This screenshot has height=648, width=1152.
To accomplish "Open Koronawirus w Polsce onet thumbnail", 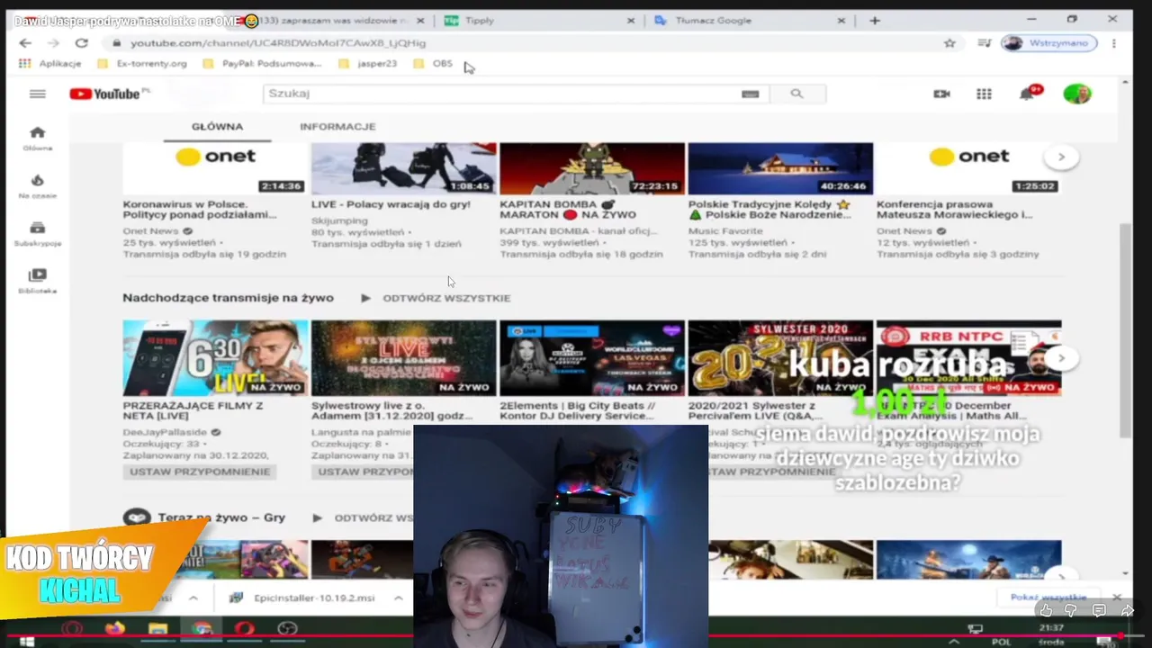I will tap(215, 168).
